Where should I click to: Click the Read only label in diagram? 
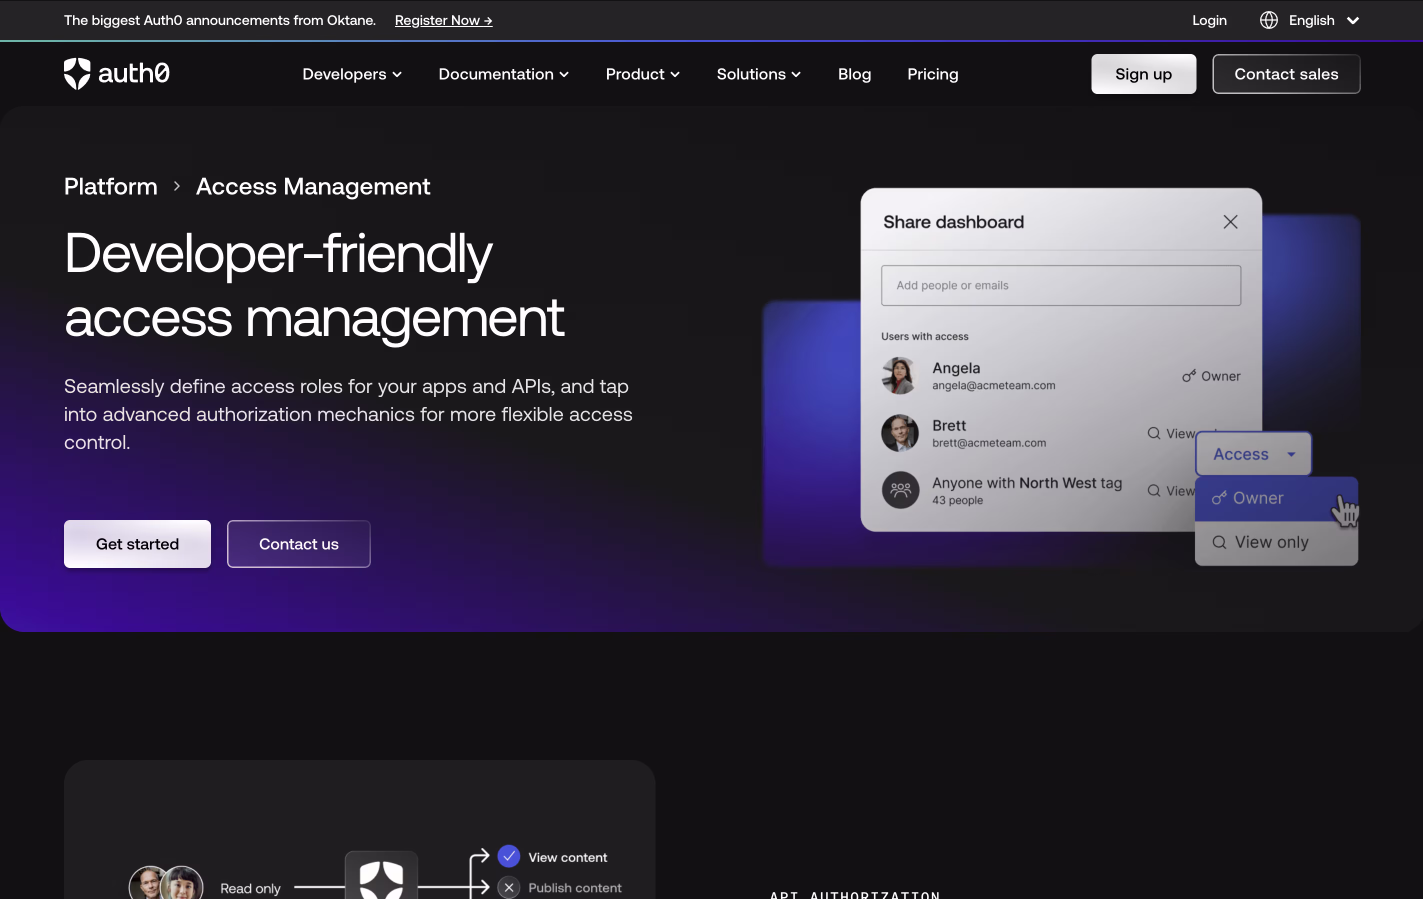(x=250, y=888)
